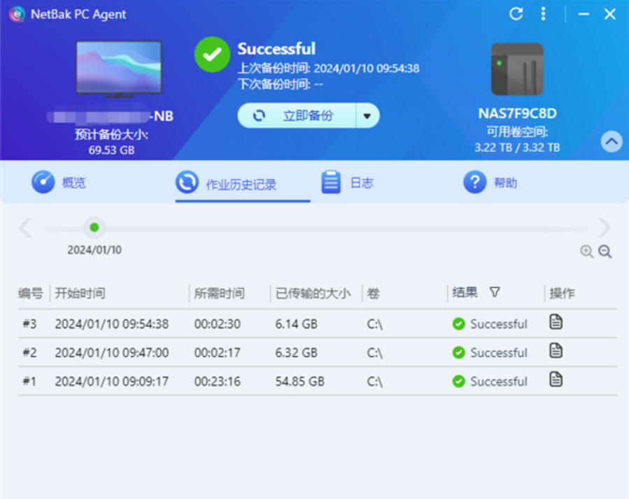
Task: Click the refresh icon in title bar
Action: tap(516, 14)
